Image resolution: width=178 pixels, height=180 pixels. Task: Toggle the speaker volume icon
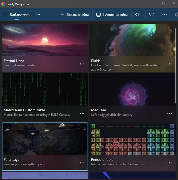[x=137, y=14]
